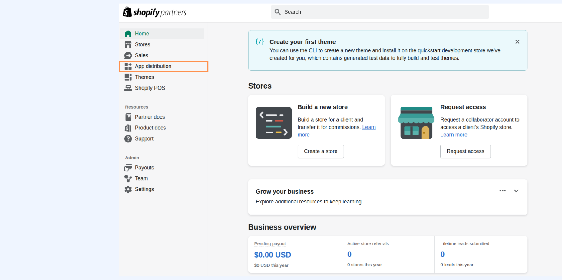Click the Active store referrals label
Image resolution: width=562 pixels, height=280 pixels.
click(x=368, y=244)
